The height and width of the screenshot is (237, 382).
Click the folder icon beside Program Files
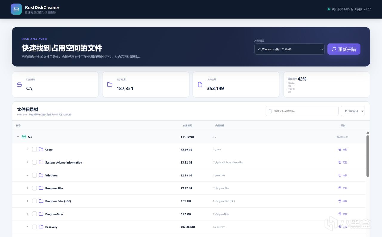(x=41, y=188)
